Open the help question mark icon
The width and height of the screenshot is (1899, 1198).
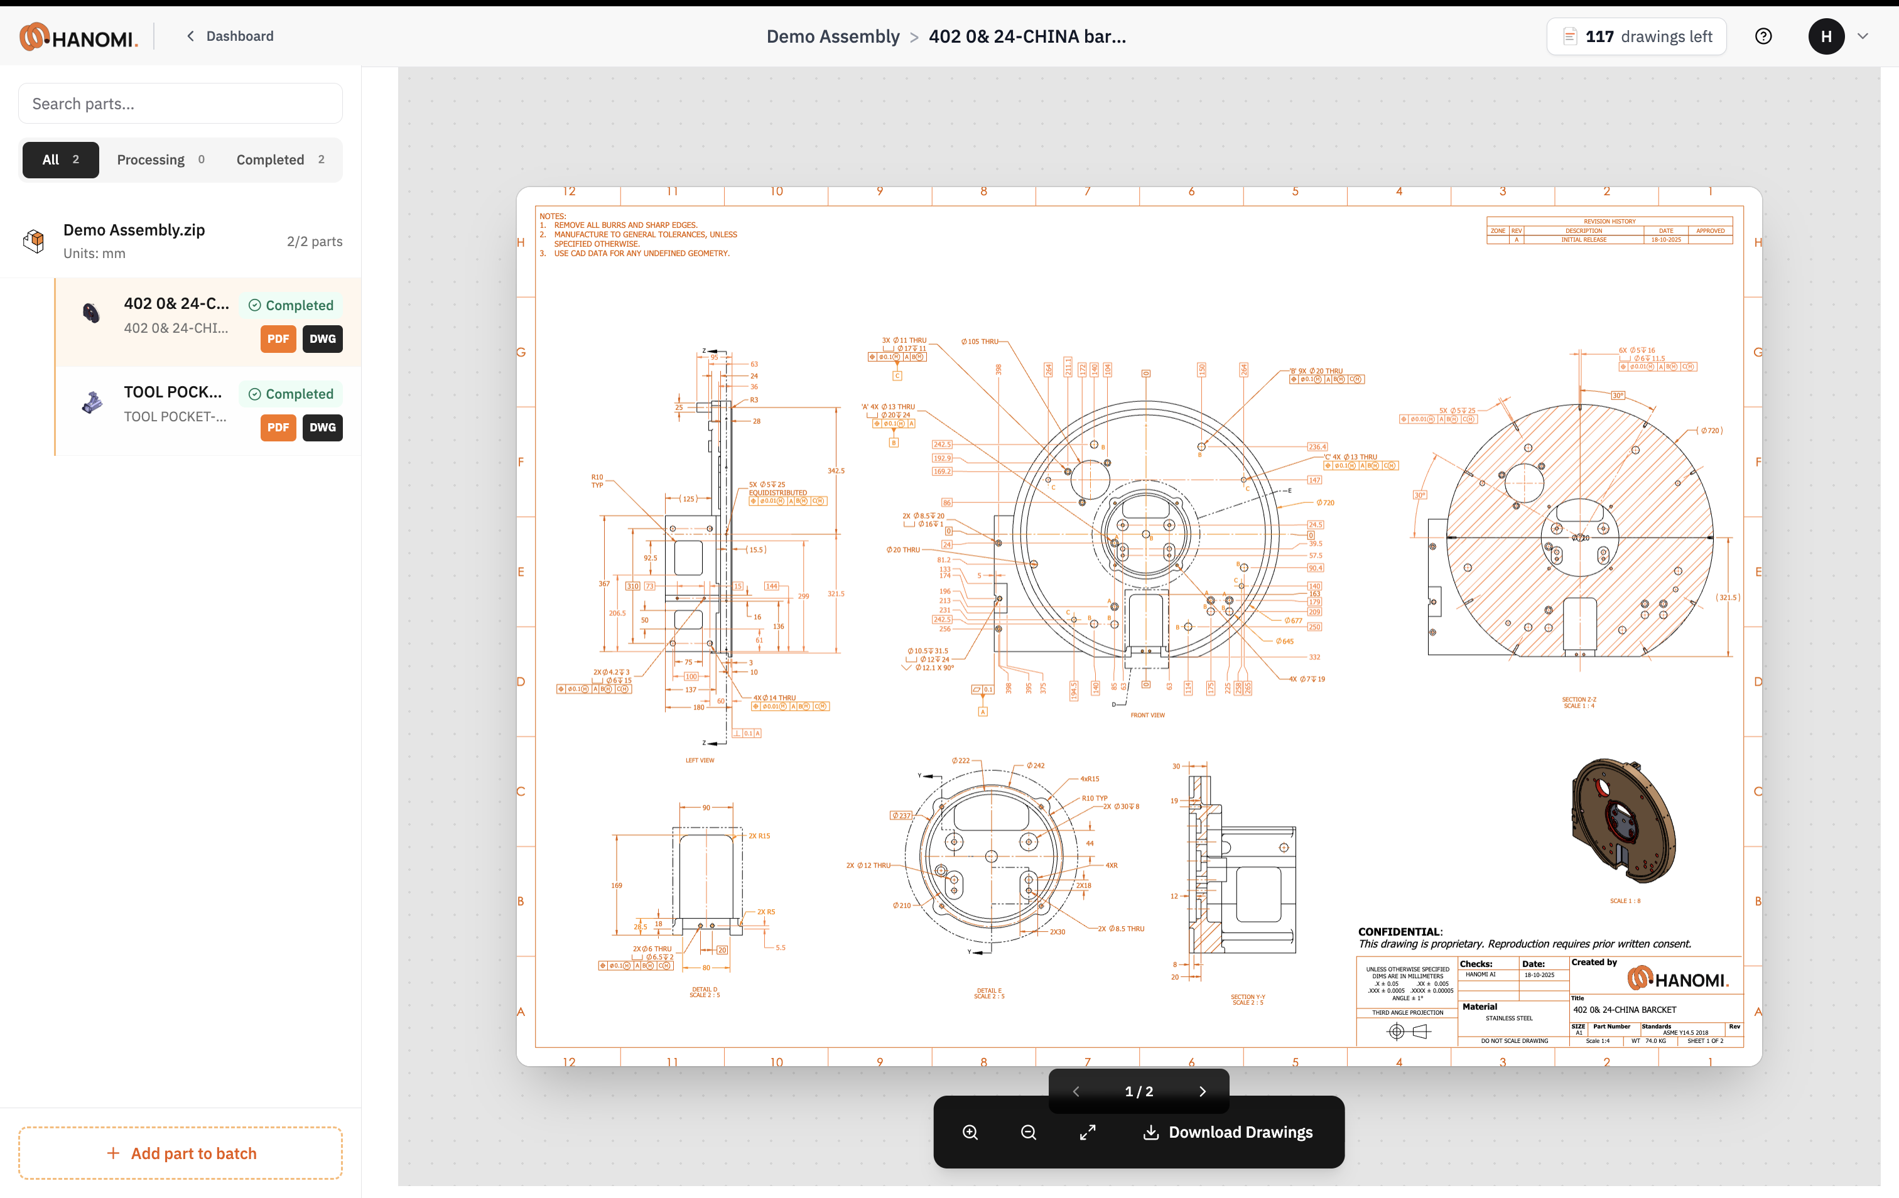click(x=1763, y=36)
